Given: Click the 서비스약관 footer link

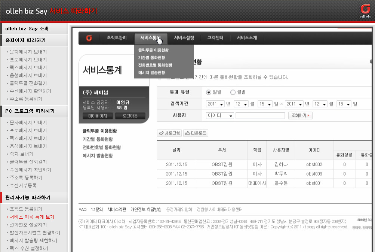Looking at the screenshot, I should (117, 210).
